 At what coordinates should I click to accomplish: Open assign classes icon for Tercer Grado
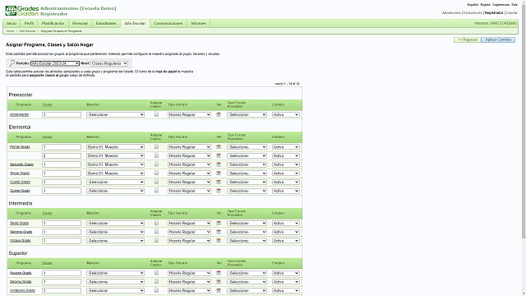pyautogui.click(x=156, y=173)
